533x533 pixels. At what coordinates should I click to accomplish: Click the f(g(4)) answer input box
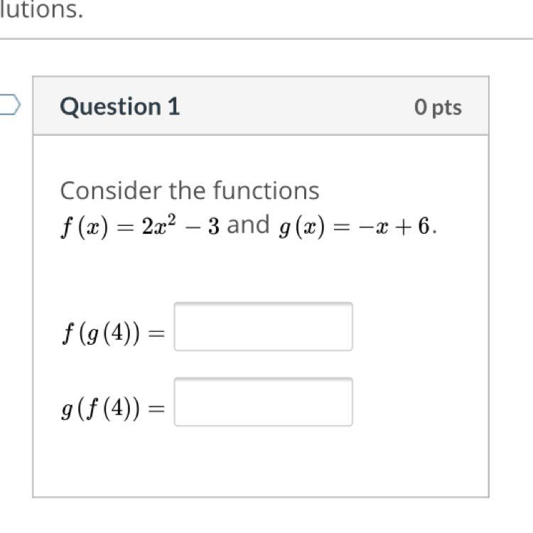point(263,327)
